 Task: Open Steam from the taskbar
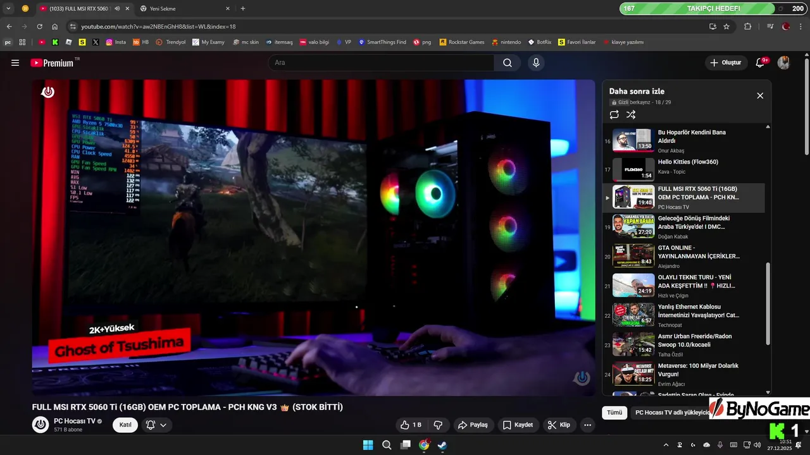point(442,445)
